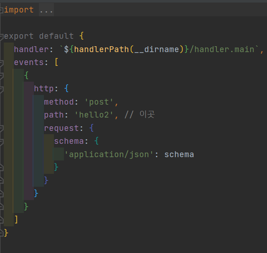
Task: Click the opening square bracket after 'events:'
Action: [56, 63]
